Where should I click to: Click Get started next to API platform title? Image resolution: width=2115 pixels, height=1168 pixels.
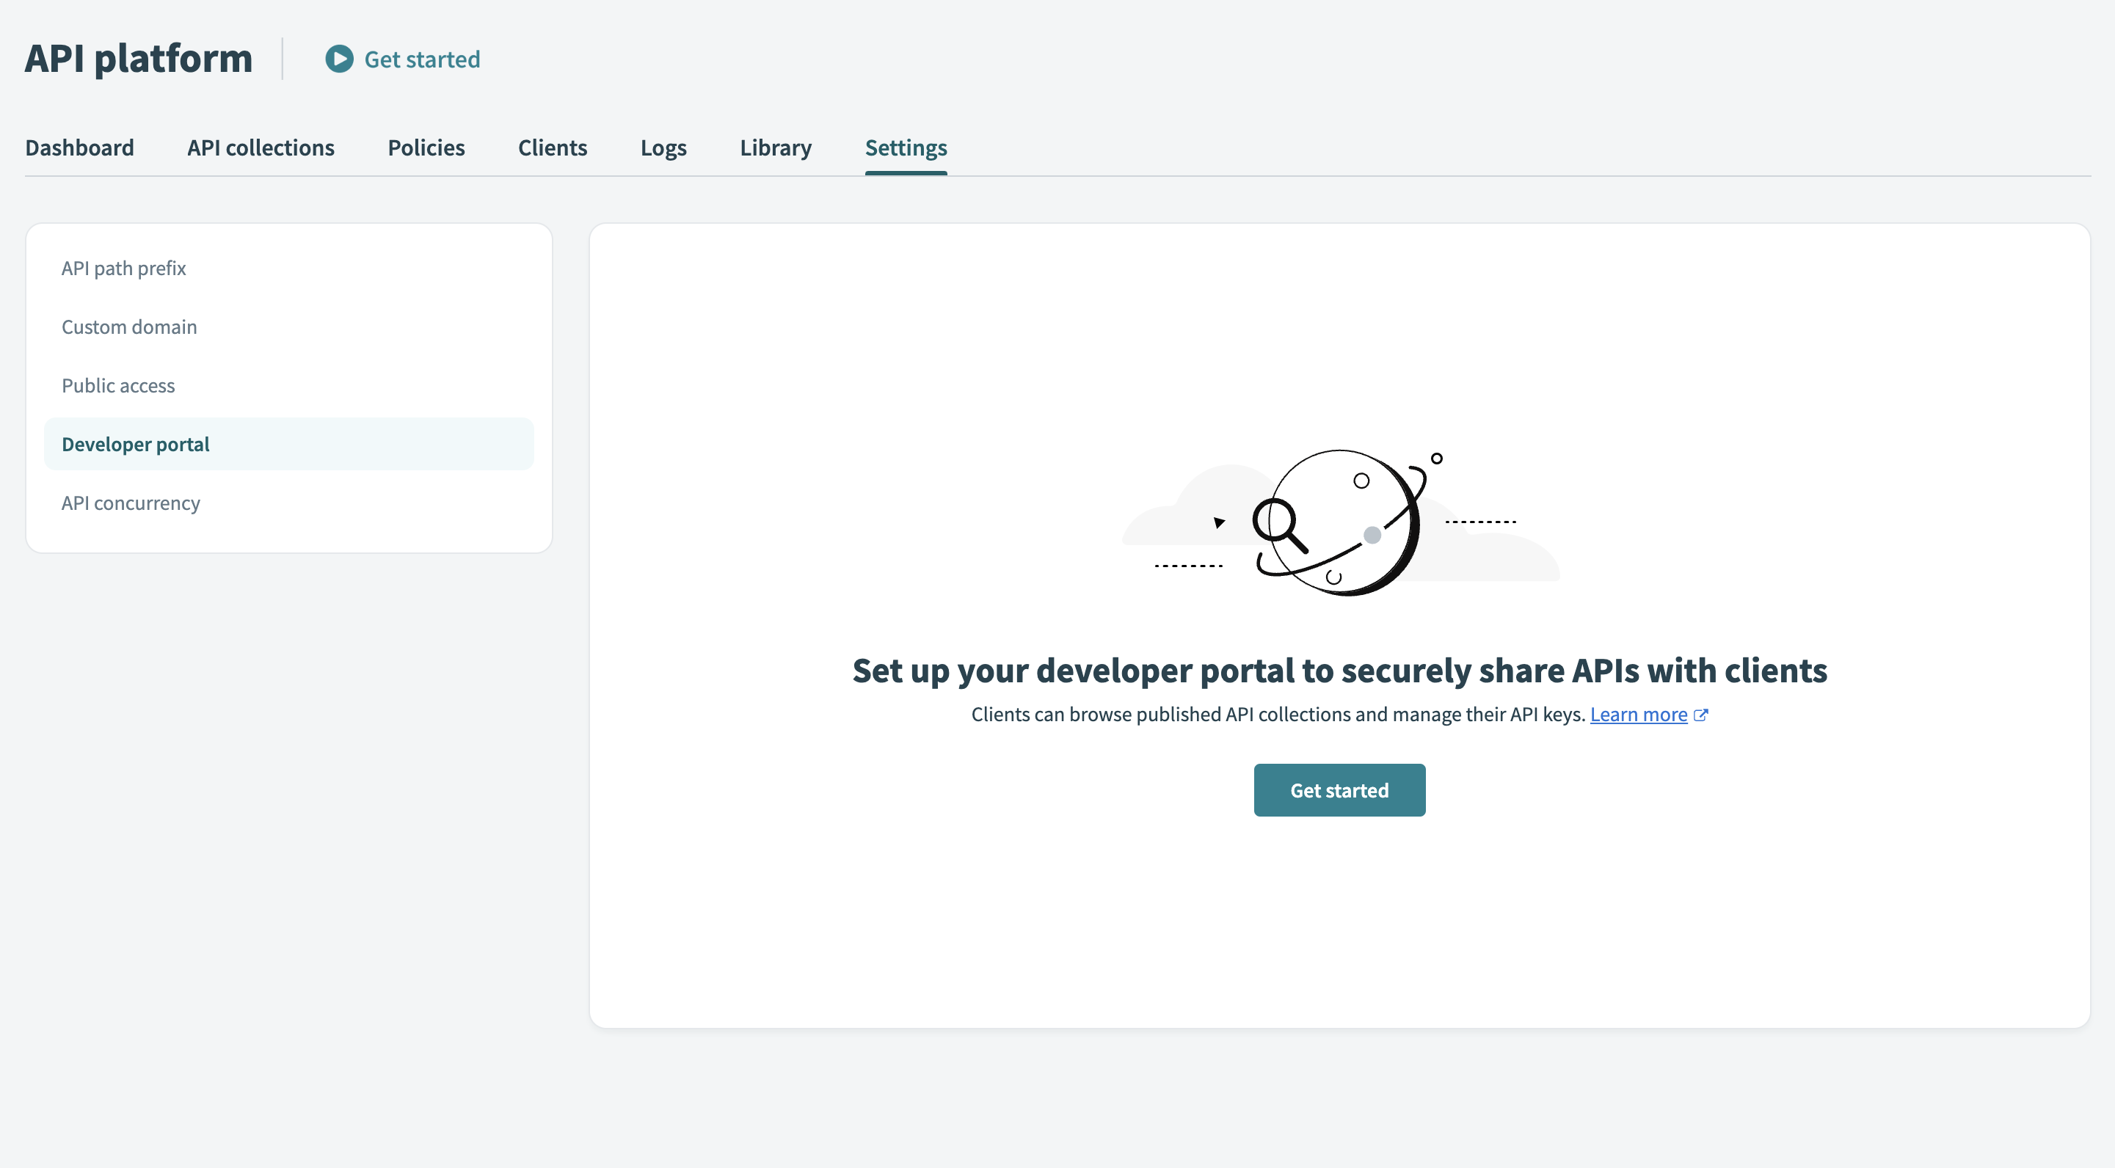click(422, 59)
